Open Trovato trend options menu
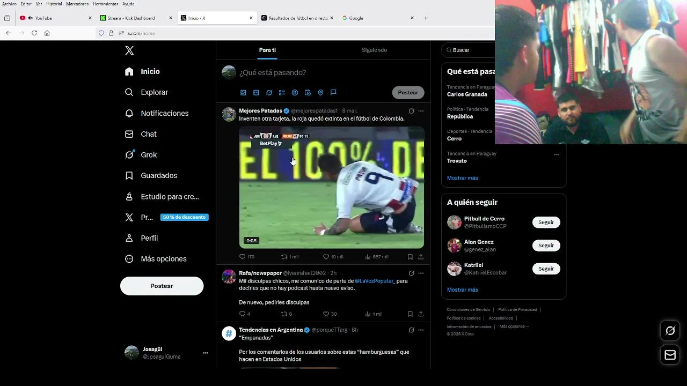This screenshot has width=687, height=386. point(557,154)
